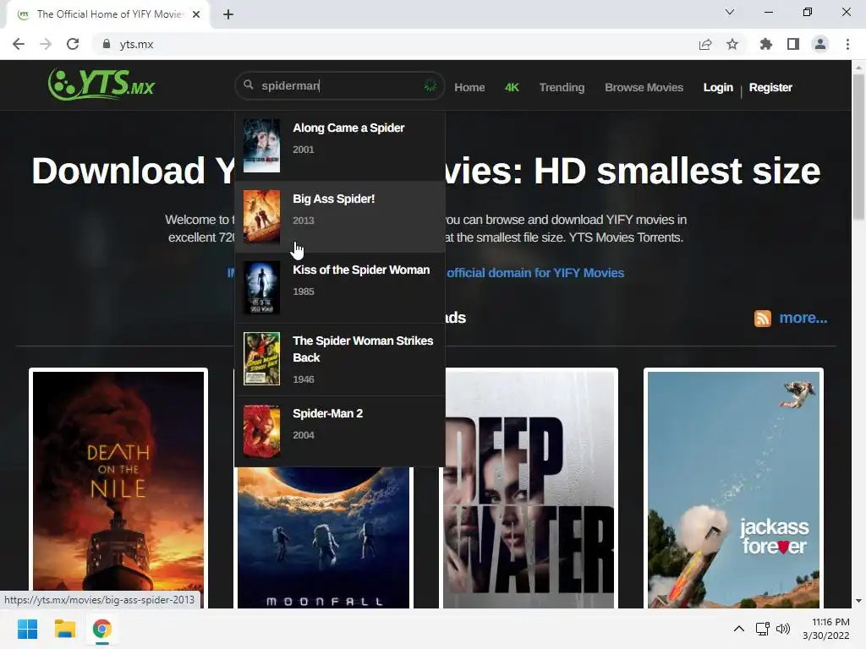Click the scrollbar down arrow
This screenshot has width=866, height=649.
coord(858,601)
